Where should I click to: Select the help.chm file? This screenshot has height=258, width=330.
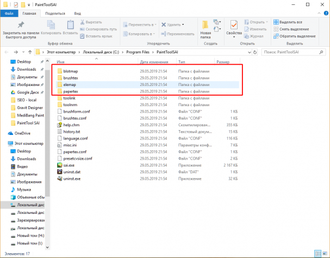(x=71, y=125)
